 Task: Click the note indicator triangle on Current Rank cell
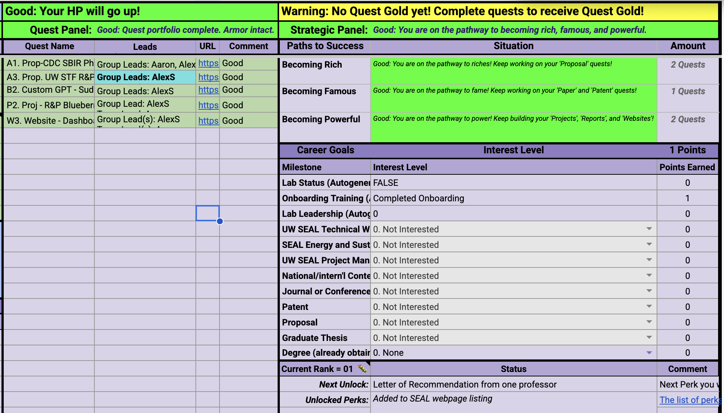tap(368, 363)
